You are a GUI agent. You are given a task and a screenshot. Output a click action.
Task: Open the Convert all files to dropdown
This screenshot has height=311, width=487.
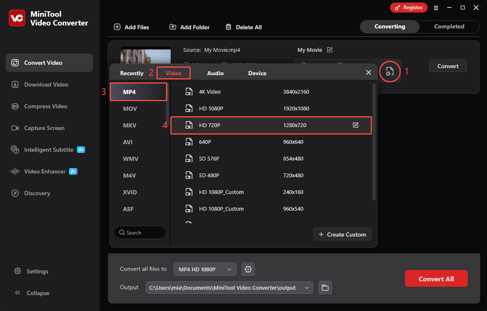coord(205,269)
